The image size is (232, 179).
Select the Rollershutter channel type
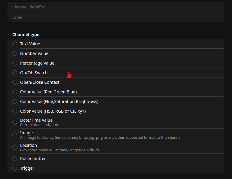point(15,159)
